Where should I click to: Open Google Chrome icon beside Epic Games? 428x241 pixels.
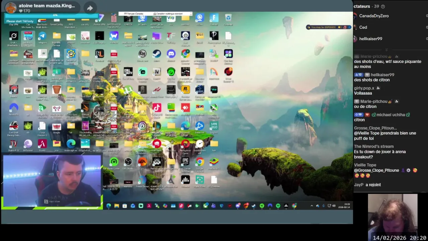coord(200,162)
